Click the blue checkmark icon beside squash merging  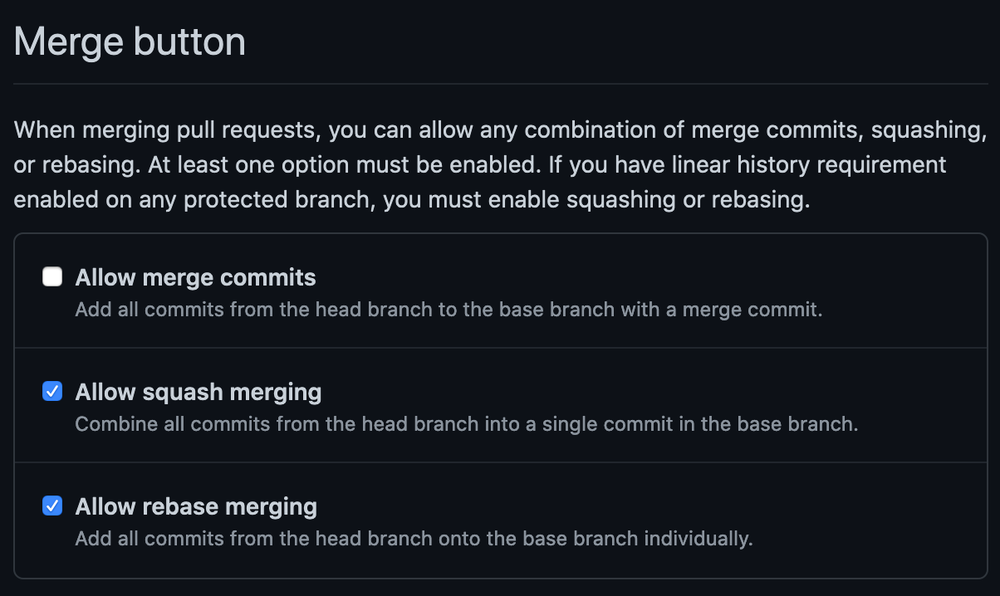point(52,391)
